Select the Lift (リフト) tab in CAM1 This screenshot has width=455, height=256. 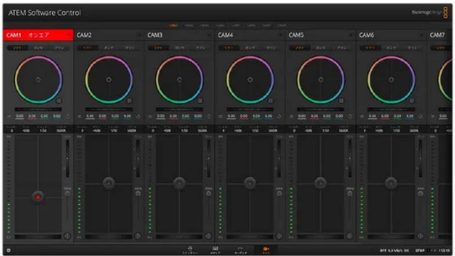click(x=17, y=48)
